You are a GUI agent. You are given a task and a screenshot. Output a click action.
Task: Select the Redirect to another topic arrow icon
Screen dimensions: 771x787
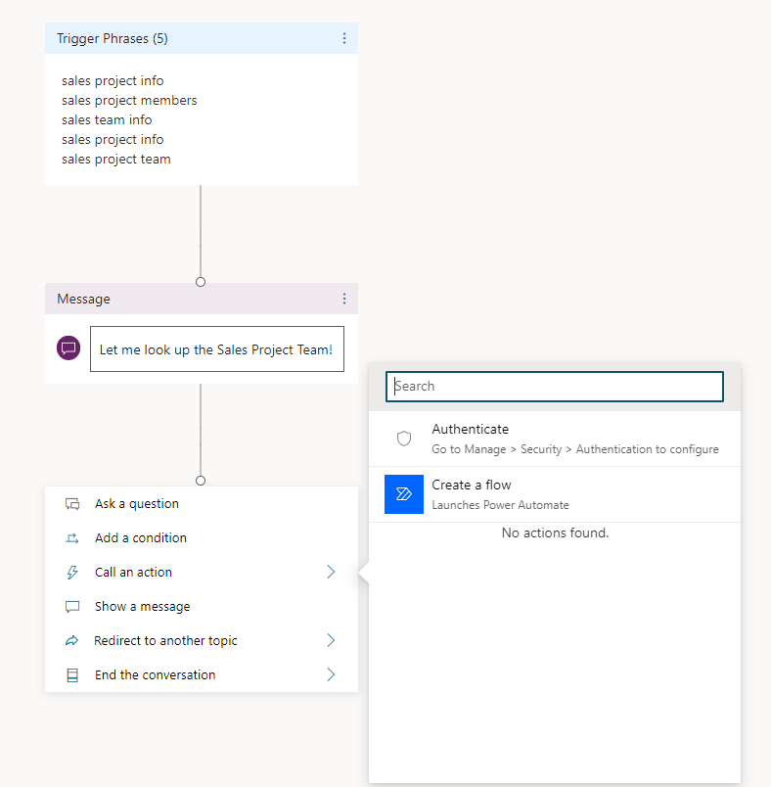[72, 640]
